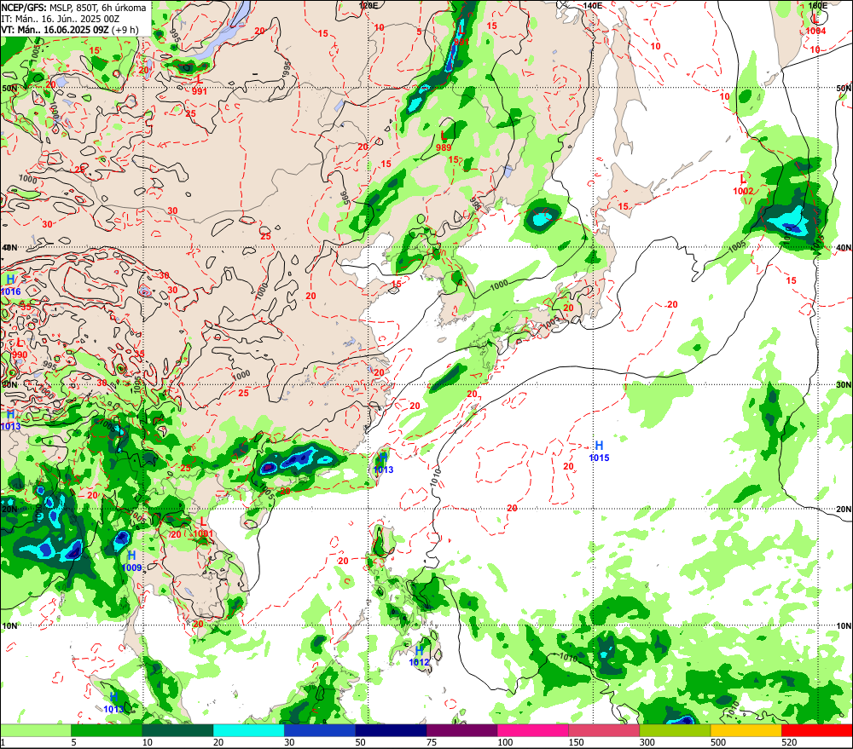Screen dimensions: 853x749
Task: Select the dark green 10–20 mm legend swatch
Action: pyautogui.click(x=178, y=730)
